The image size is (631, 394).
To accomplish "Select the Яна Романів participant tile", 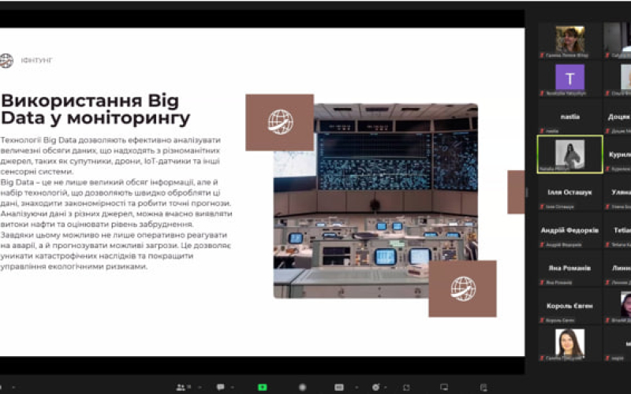I will coord(569,268).
